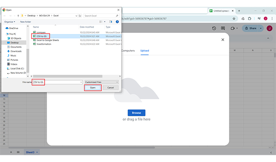
Task: Open the view options dropdown arrow
Action: pos(105,22)
